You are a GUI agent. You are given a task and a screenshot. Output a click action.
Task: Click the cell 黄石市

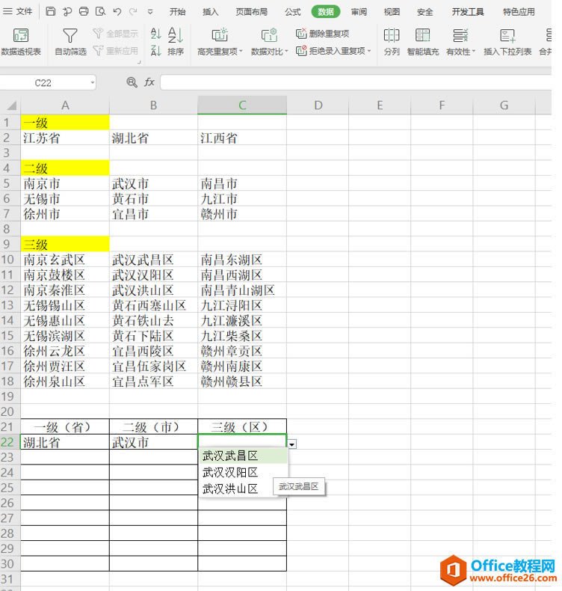[x=154, y=199]
